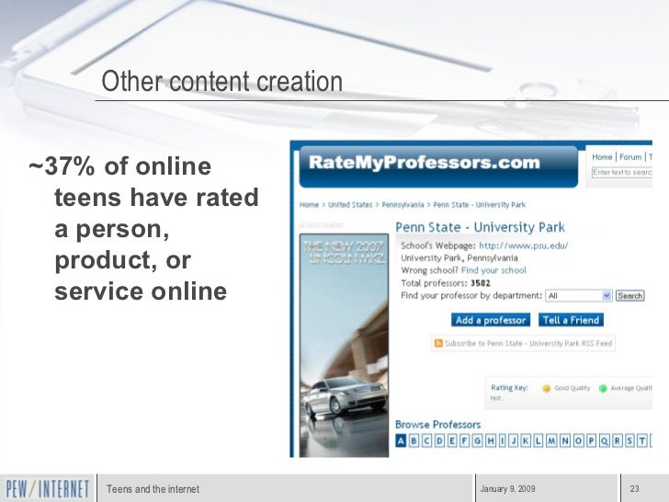Click the Find your school link
The image size is (669, 502).
point(493,270)
